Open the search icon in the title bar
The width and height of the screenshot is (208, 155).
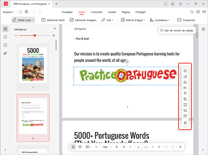[192, 12]
